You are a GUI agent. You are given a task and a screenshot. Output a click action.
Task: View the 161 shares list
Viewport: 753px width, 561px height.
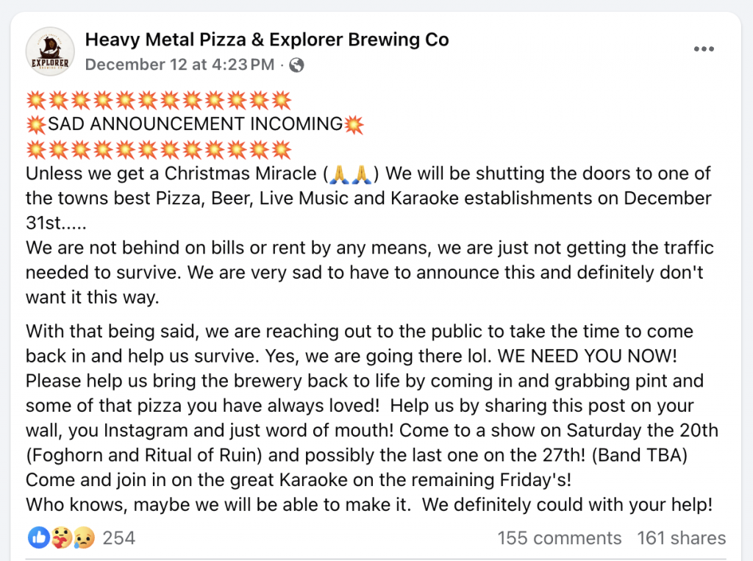(681, 538)
